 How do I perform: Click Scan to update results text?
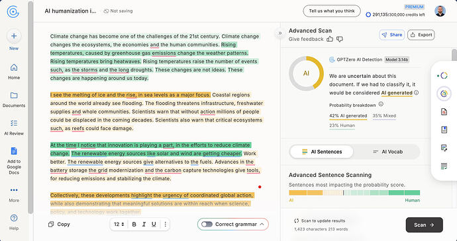point(323,221)
